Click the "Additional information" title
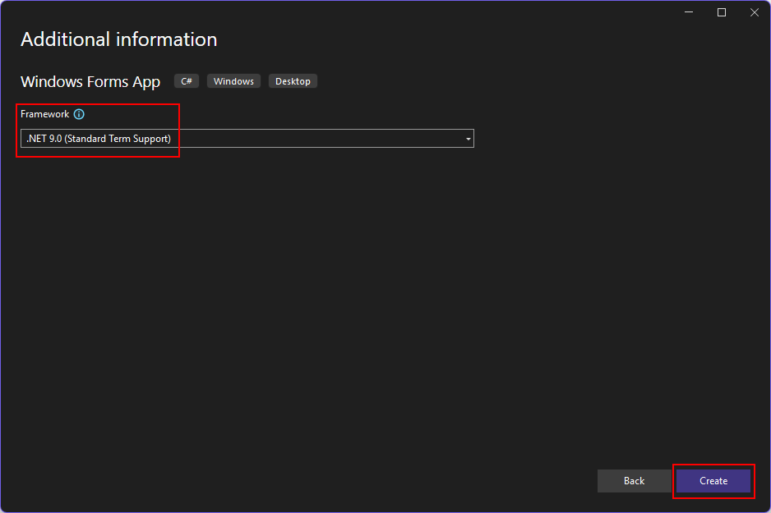 coord(118,39)
